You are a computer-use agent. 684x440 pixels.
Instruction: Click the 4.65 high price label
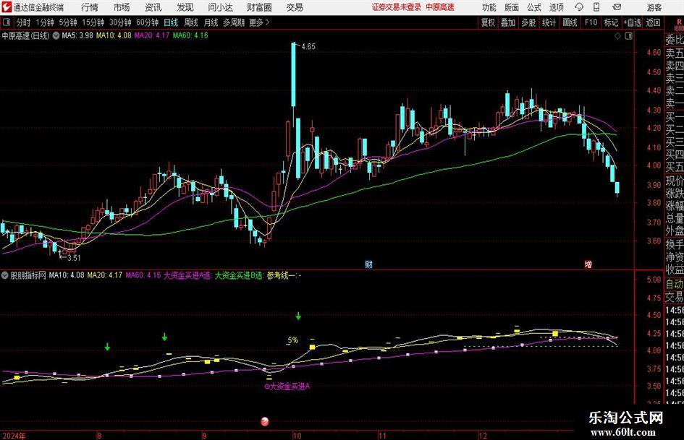308,46
